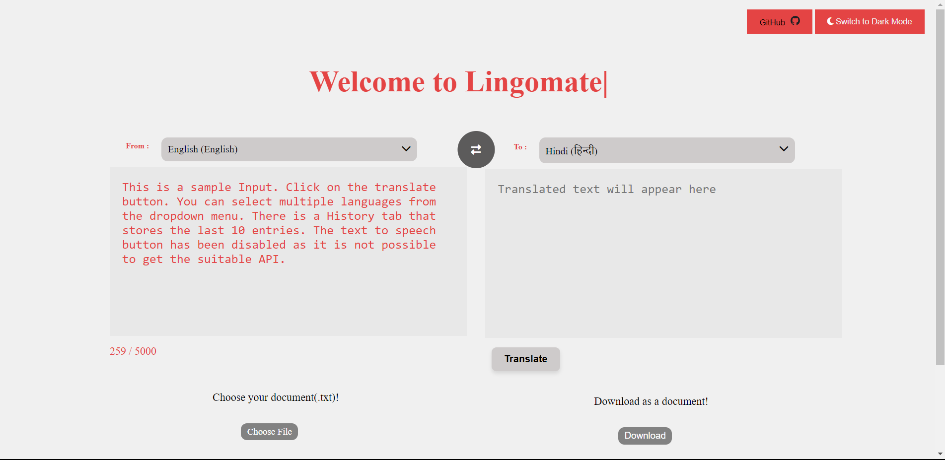Screen dimensions: 945x460
Task: Click the Translate button
Action: point(526,359)
